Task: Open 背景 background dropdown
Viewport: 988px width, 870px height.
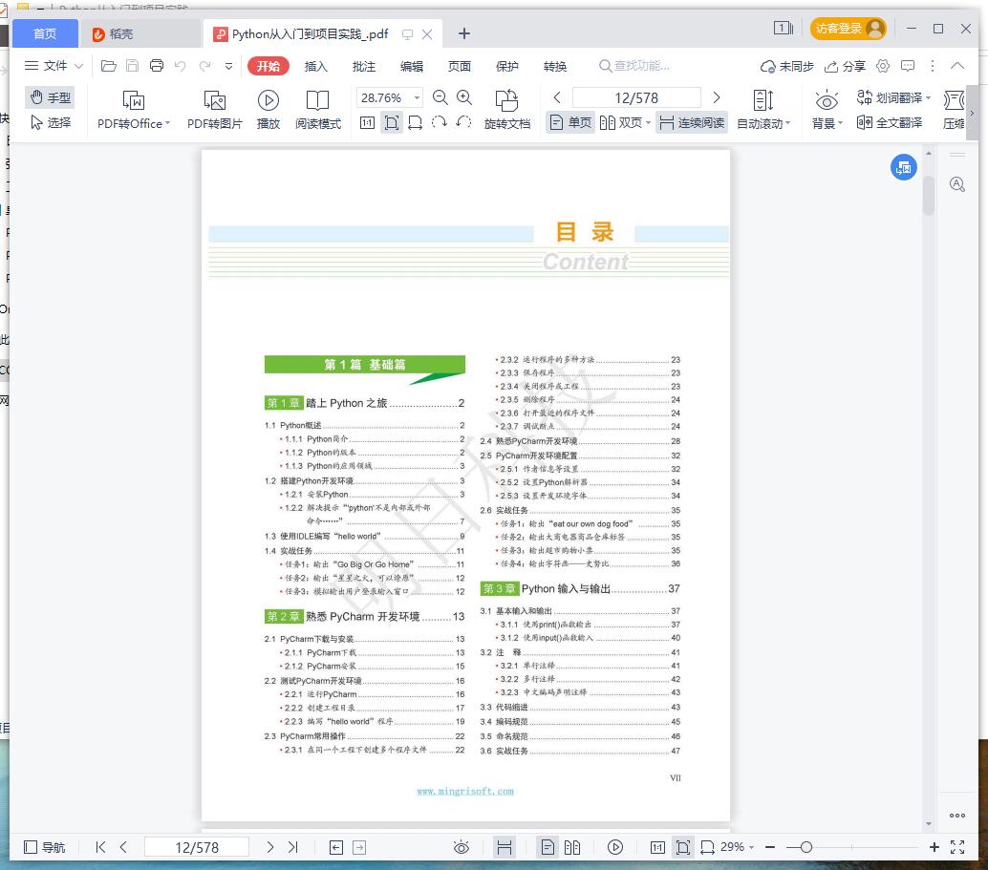Action: 827,110
